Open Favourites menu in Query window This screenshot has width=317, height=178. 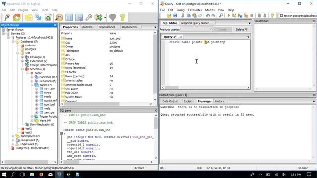tap(195, 10)
